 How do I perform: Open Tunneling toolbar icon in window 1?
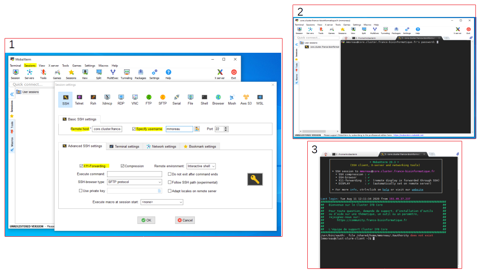pos(126,74)
